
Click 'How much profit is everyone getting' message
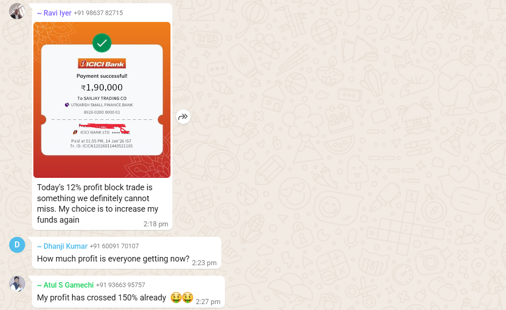point(113,259)
